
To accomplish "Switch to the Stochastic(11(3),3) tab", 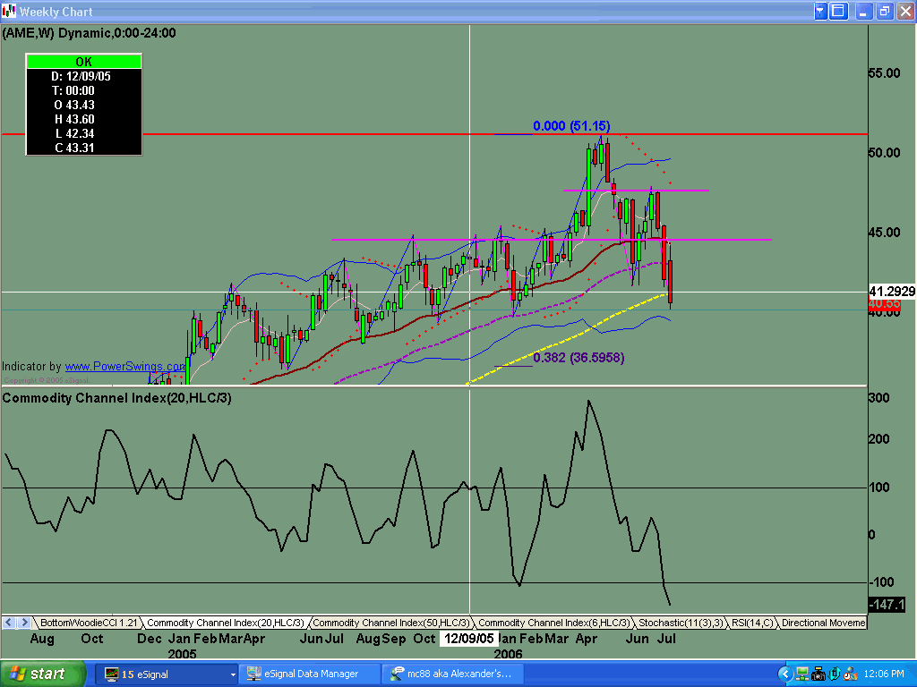I will [x=681, y=623].
